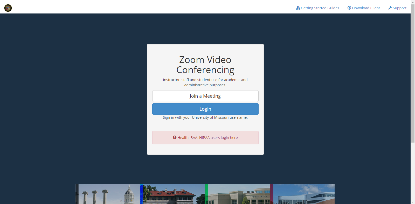Click the download arrow icon beside Download Client

[349, 8]
